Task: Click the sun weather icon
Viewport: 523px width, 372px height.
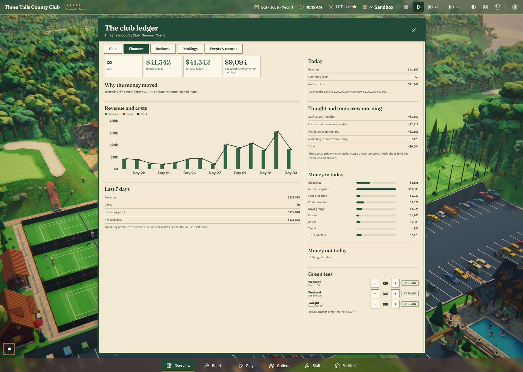Action: 331,7
